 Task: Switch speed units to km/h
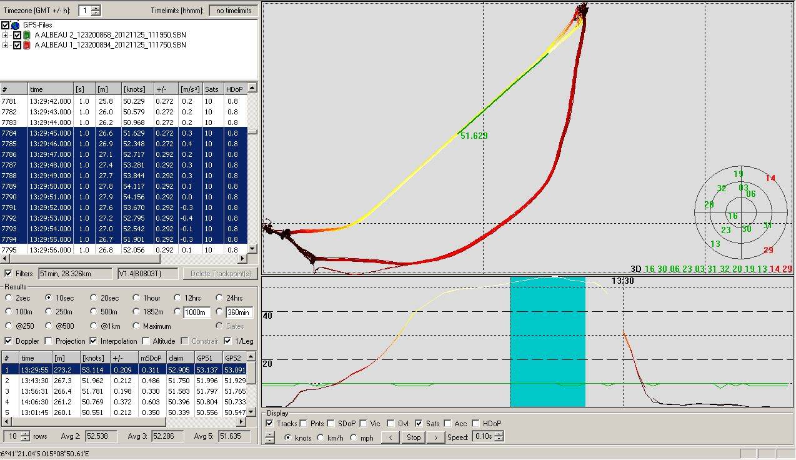321,438
